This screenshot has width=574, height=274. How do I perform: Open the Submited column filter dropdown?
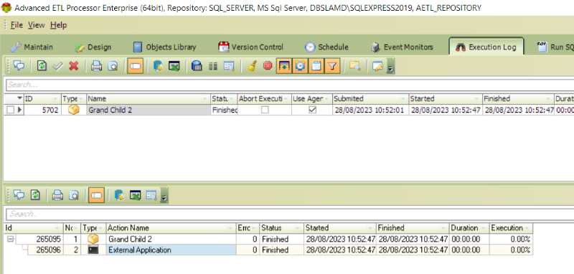click(x=403, y=99)
